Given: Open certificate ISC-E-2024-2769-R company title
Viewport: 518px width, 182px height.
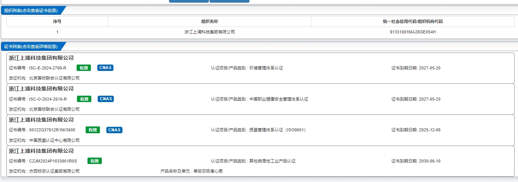Looking at the screenshot, I should pos(41,58).
